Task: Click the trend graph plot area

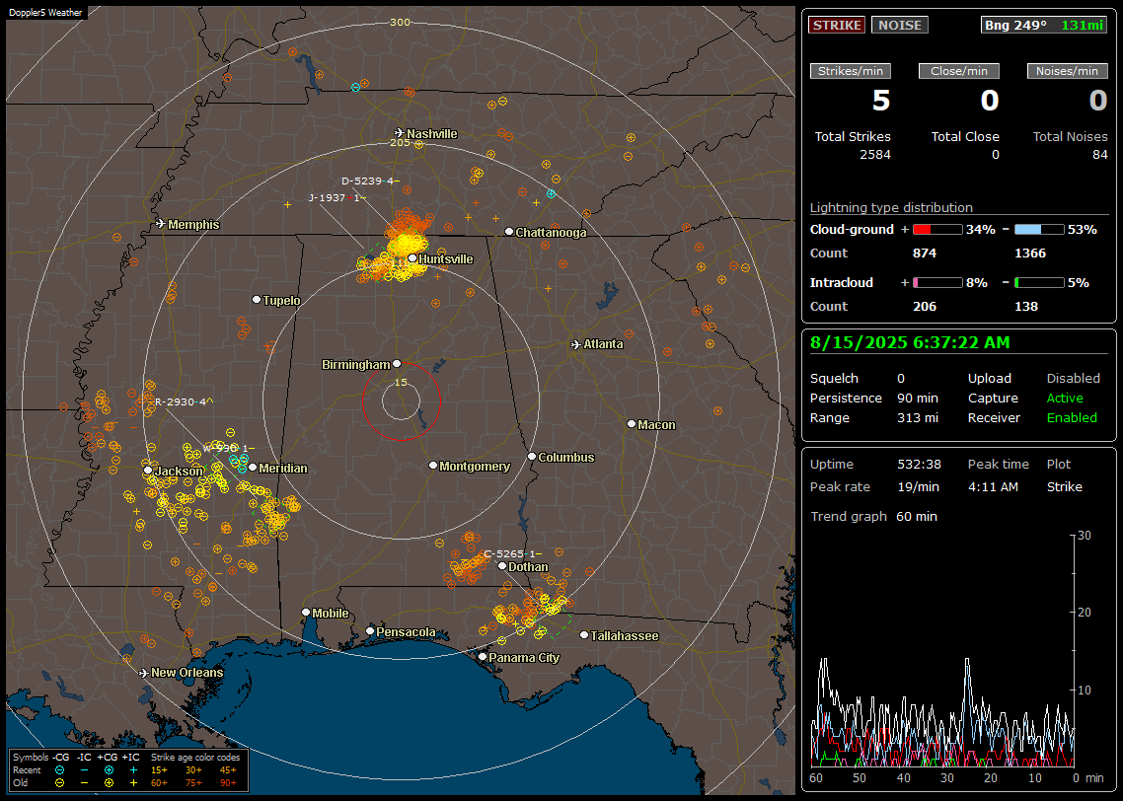Action: point(942,651)
